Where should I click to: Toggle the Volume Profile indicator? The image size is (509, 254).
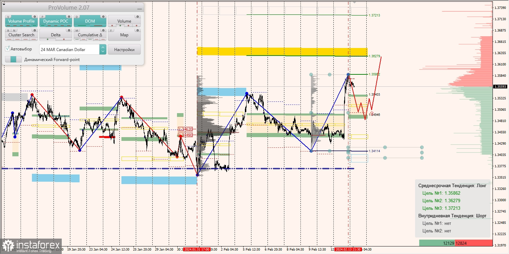tap(22, 21)
